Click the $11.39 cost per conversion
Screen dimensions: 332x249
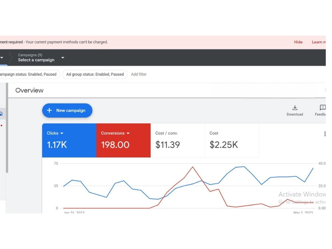167,145
